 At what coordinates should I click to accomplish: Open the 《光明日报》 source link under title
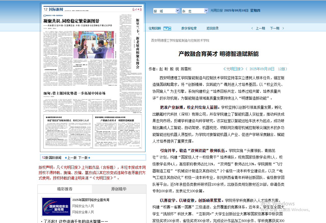click(x=233, y=69)
